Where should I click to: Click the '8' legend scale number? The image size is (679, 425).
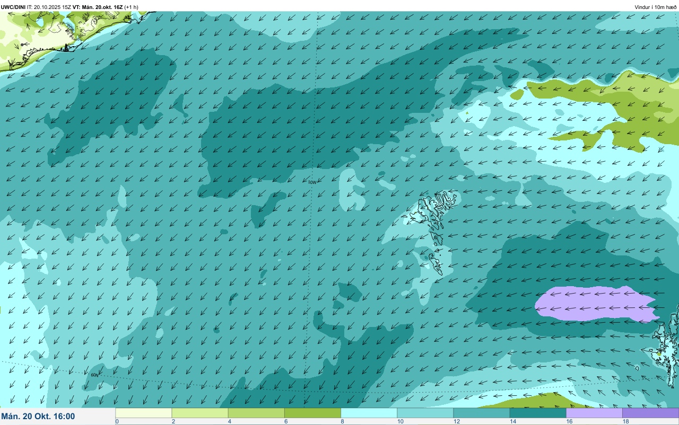coord(342,421)
